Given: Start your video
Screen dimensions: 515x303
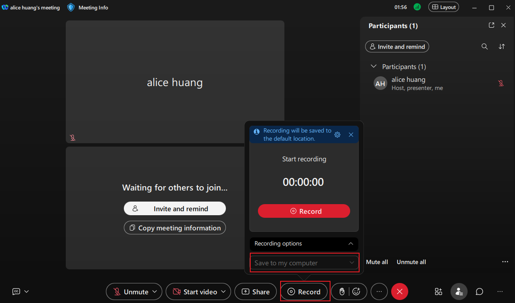Looking at the screenshot, I should click(193, 291).
